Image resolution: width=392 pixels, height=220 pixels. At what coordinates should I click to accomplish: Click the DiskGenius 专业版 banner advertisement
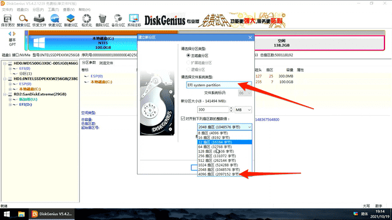(x=215, y=20)
